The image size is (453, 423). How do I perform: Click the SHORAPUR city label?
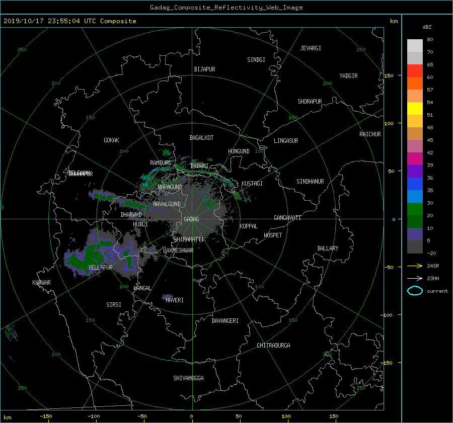coord(310,102)
